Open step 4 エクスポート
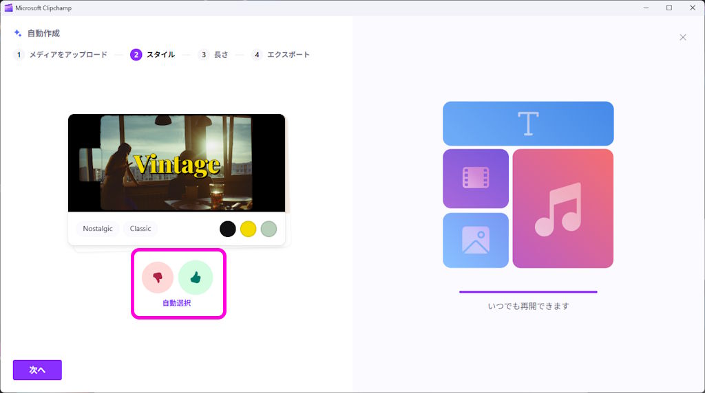 pos(281,55)
